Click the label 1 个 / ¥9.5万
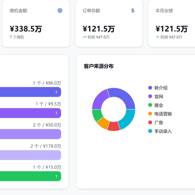 coord(48,104)
